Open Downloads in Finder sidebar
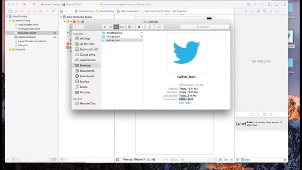 click(87, 76)
